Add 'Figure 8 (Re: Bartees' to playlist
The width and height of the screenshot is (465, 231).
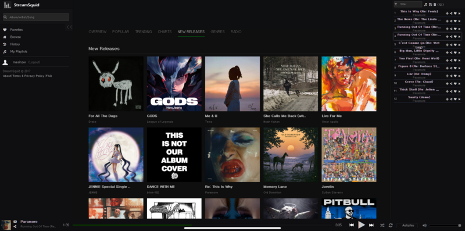click(x=447, y=67)
